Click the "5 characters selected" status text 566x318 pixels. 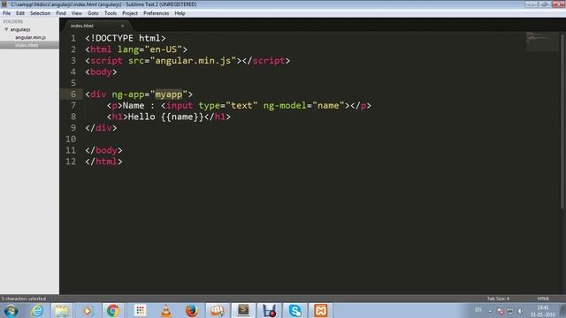coord(24,299)
